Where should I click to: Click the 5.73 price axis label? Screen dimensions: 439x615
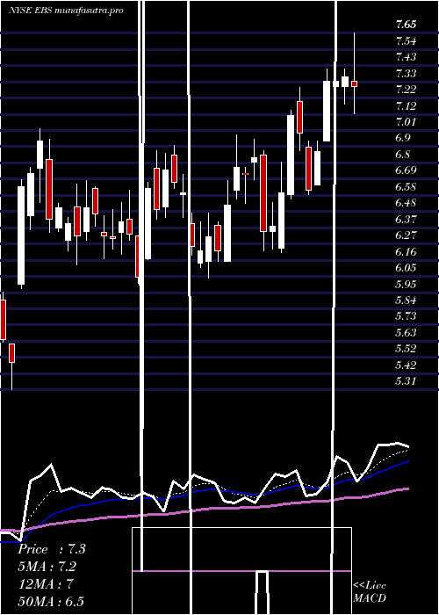coord(406,316)
